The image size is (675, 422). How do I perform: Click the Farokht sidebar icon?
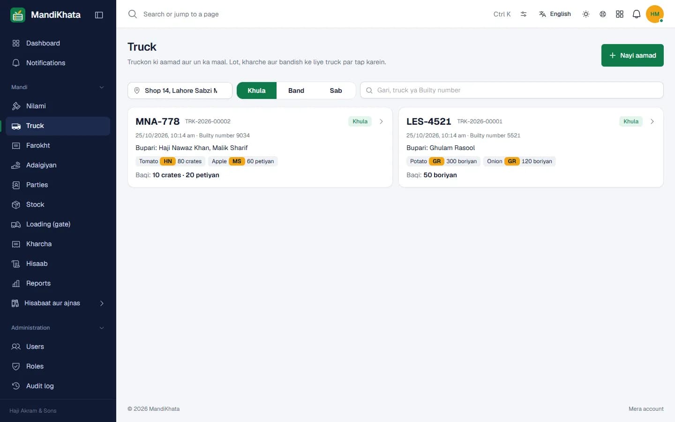tap(16, 145)
